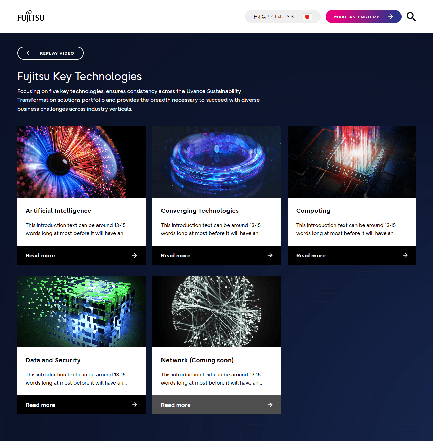The height and width of the screenshot is (441, 433).
Task: Click intro text under Computing
Action: tap(347, 229)
